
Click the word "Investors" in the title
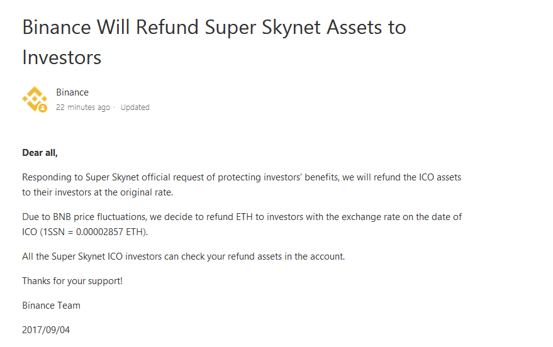point(62,57)
